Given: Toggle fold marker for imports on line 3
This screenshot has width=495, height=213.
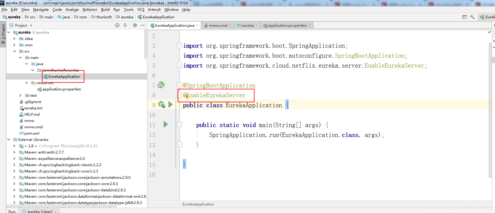Looking at the screenshot, I should 180,46.
